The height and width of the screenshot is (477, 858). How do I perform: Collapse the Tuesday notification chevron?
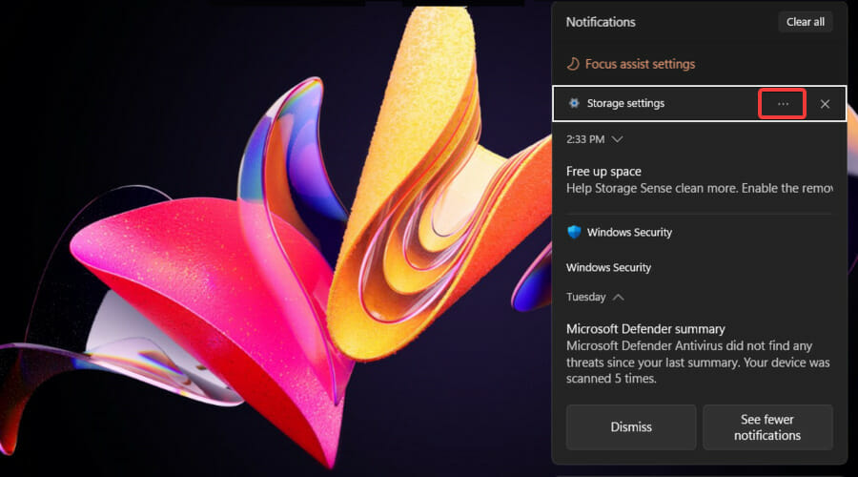click(619, 297)
